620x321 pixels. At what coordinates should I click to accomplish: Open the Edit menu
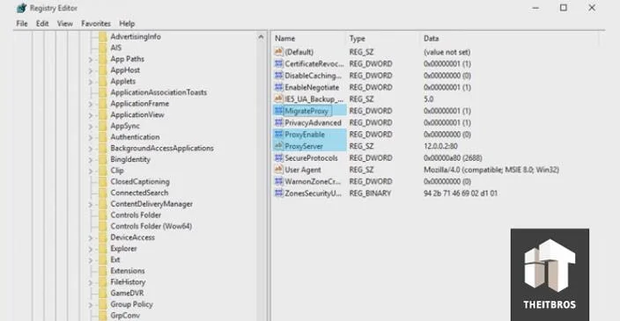pos(42,24)
